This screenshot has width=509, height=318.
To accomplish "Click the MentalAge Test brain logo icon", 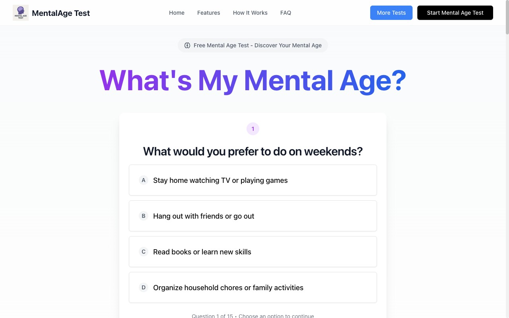I will [x=20, y=12].
